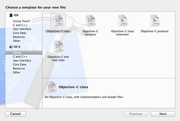The image size is (180, 121).
Task: Click the 'Objective-C class extension' label
Action: tap(122, 33)
